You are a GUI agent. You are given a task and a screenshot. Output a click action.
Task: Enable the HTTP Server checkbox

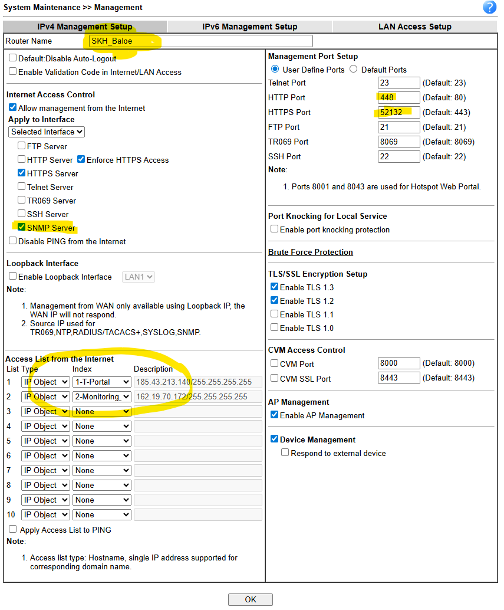coord(22,159)
